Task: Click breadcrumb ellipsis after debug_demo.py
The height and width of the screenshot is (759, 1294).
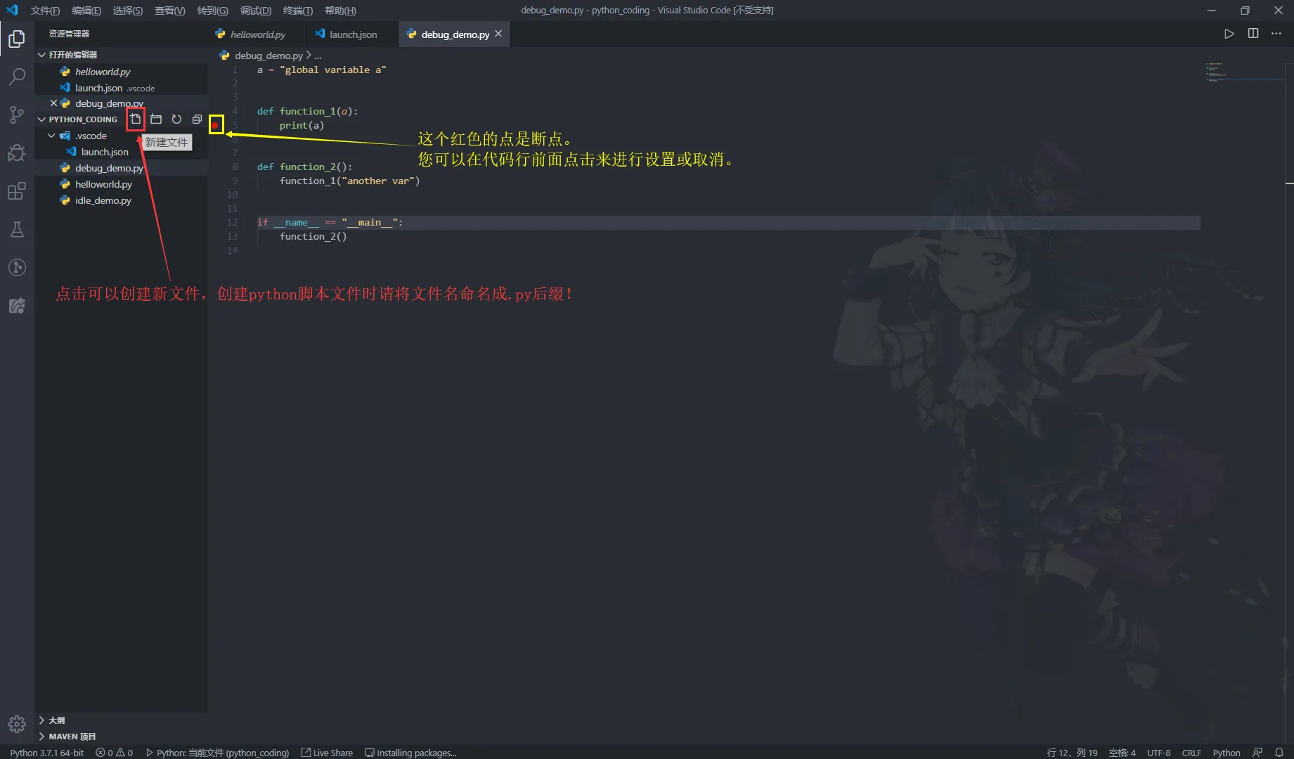Action: (x=318, y=56)
